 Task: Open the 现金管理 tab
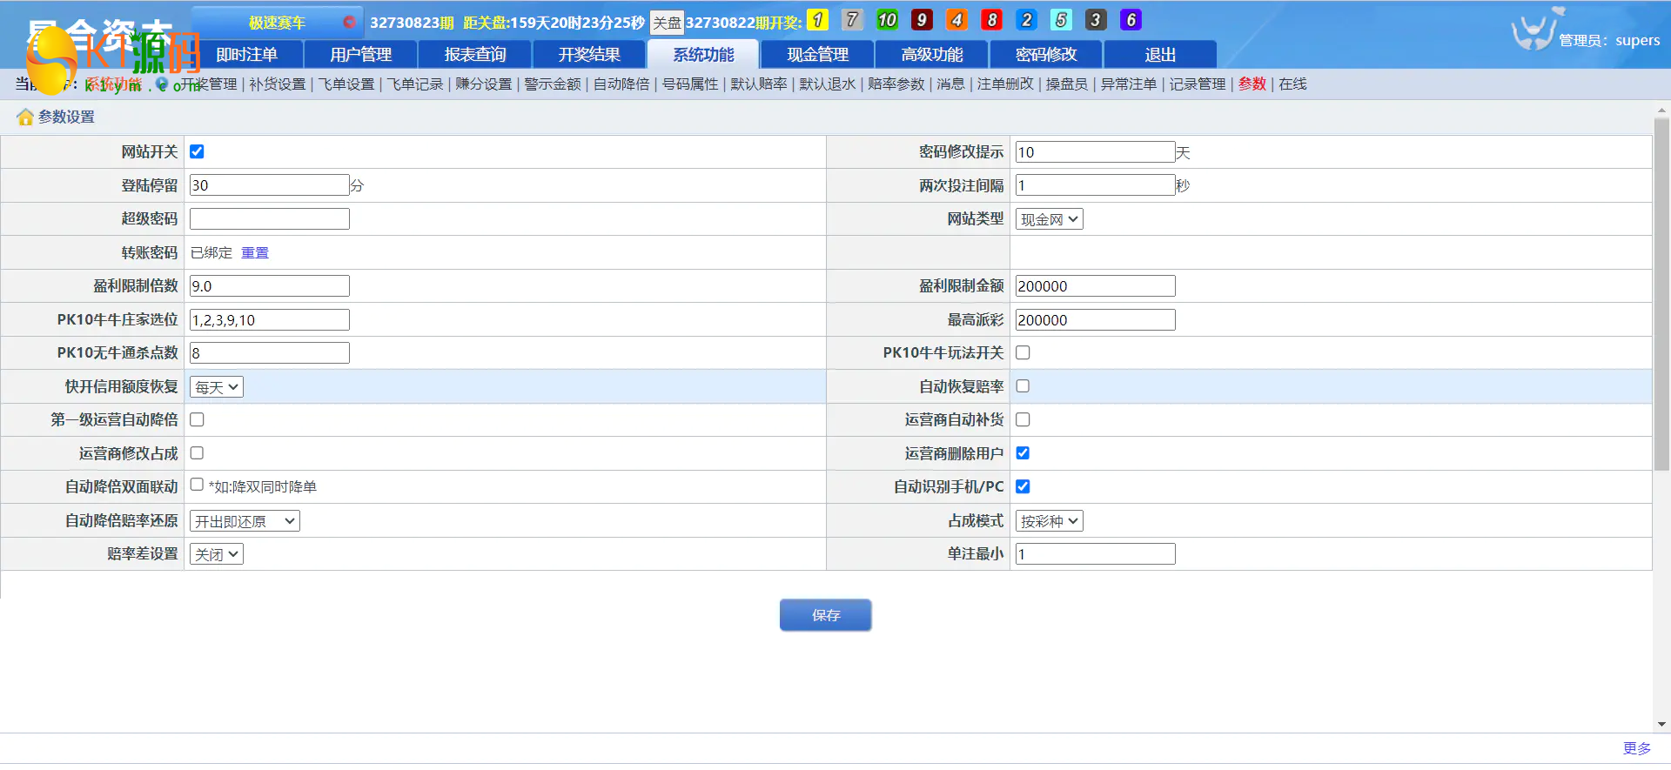(x=818, y=54)
